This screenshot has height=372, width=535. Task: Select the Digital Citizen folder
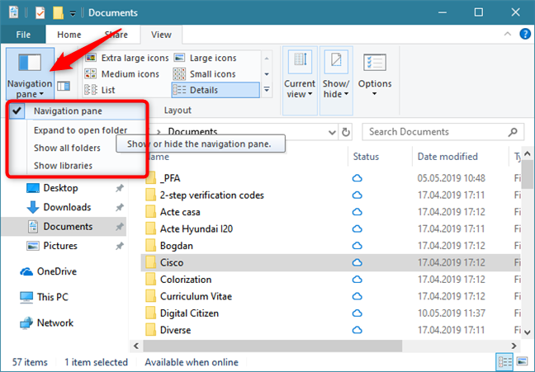(x=189, y=313)
